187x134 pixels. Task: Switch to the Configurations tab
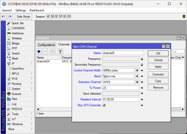pos(46,45)
